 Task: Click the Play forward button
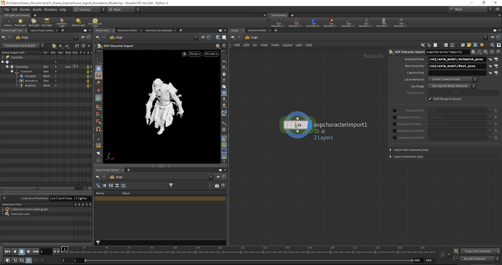tap(28, 251)
